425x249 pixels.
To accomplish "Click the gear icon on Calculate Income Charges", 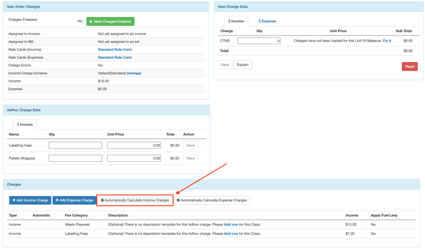I will [x=102, y=200].
